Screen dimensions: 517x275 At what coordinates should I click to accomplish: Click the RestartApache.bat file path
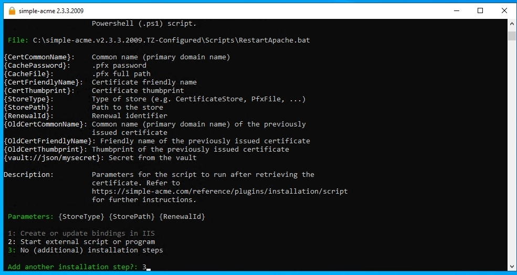pyautogui.click(x=172, y=40)
